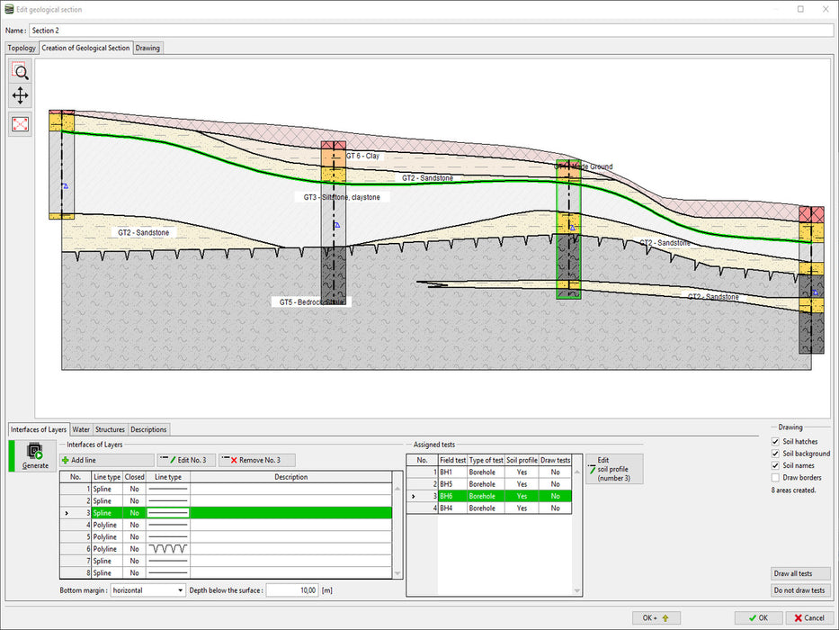Image resolution: width=839 pixels, height=630 pixels.
Task: Open the Water tab
Action: tap(81, 429)
